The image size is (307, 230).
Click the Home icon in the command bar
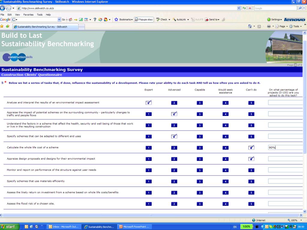250,26
